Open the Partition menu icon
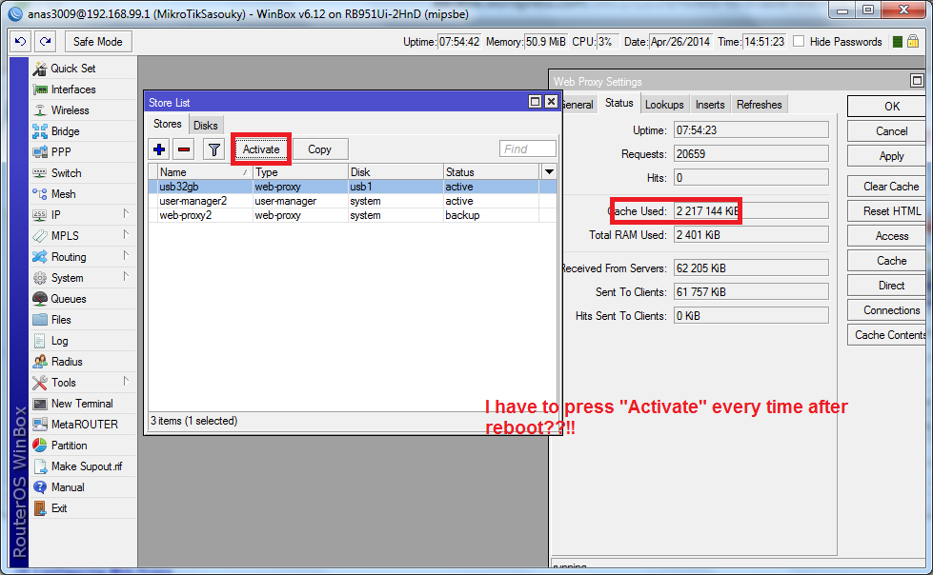The height and width of the screenshot is (575, 933). (x=40, y=446)
